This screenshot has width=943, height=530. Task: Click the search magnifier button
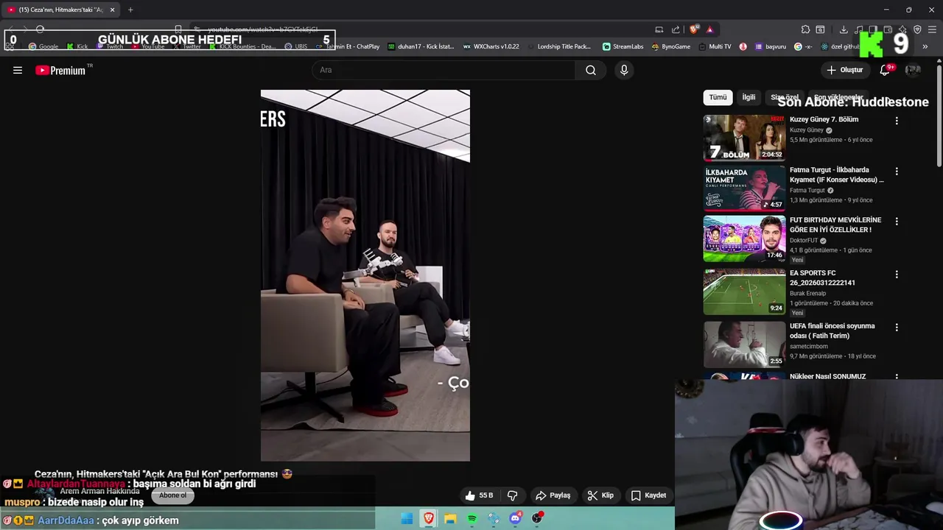591,70
